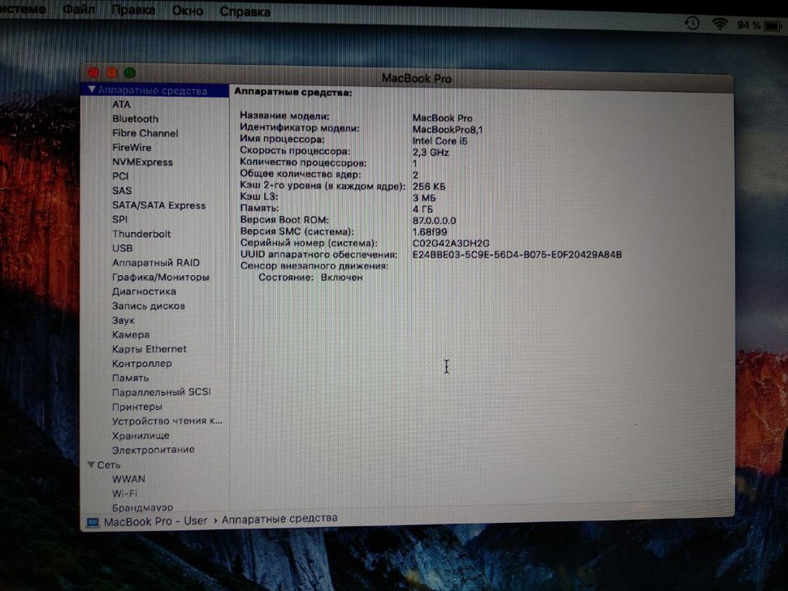Open the Time Machine menu bar icon
The image size is (788, 591).
pyautogui.click(x=692, y=23)
